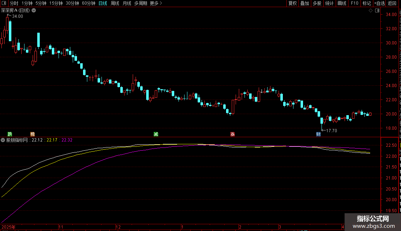Add the stock via +自选
Viewport: 401px width, 231px height.
[x=379, y=3]
